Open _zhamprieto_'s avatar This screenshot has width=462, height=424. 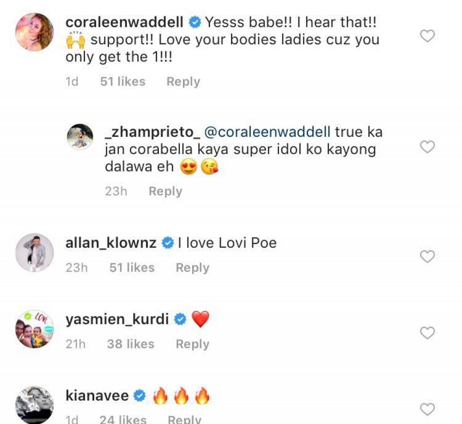click(x=80, y=136)
